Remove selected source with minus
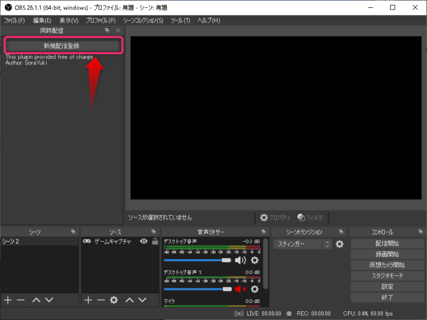The width and height of the screenshot is (427, 320). click(x=101, y=300)
